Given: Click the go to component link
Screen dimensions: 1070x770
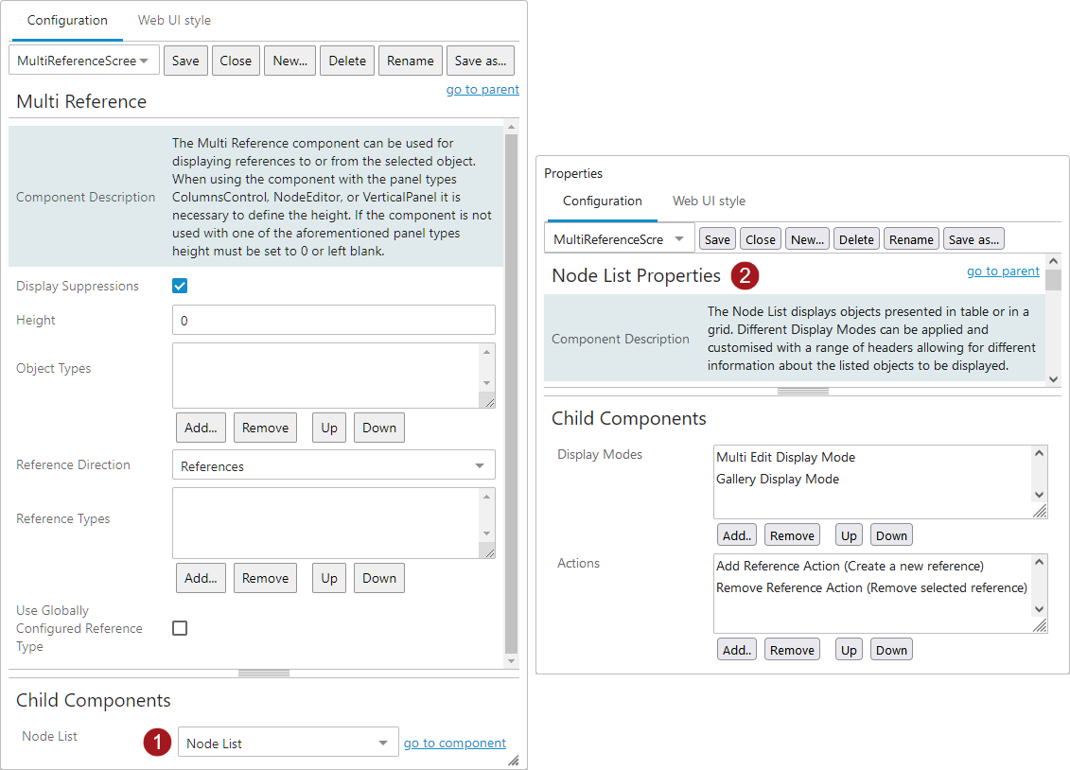Looking at the screenshot, I should [x=454, y=744].
